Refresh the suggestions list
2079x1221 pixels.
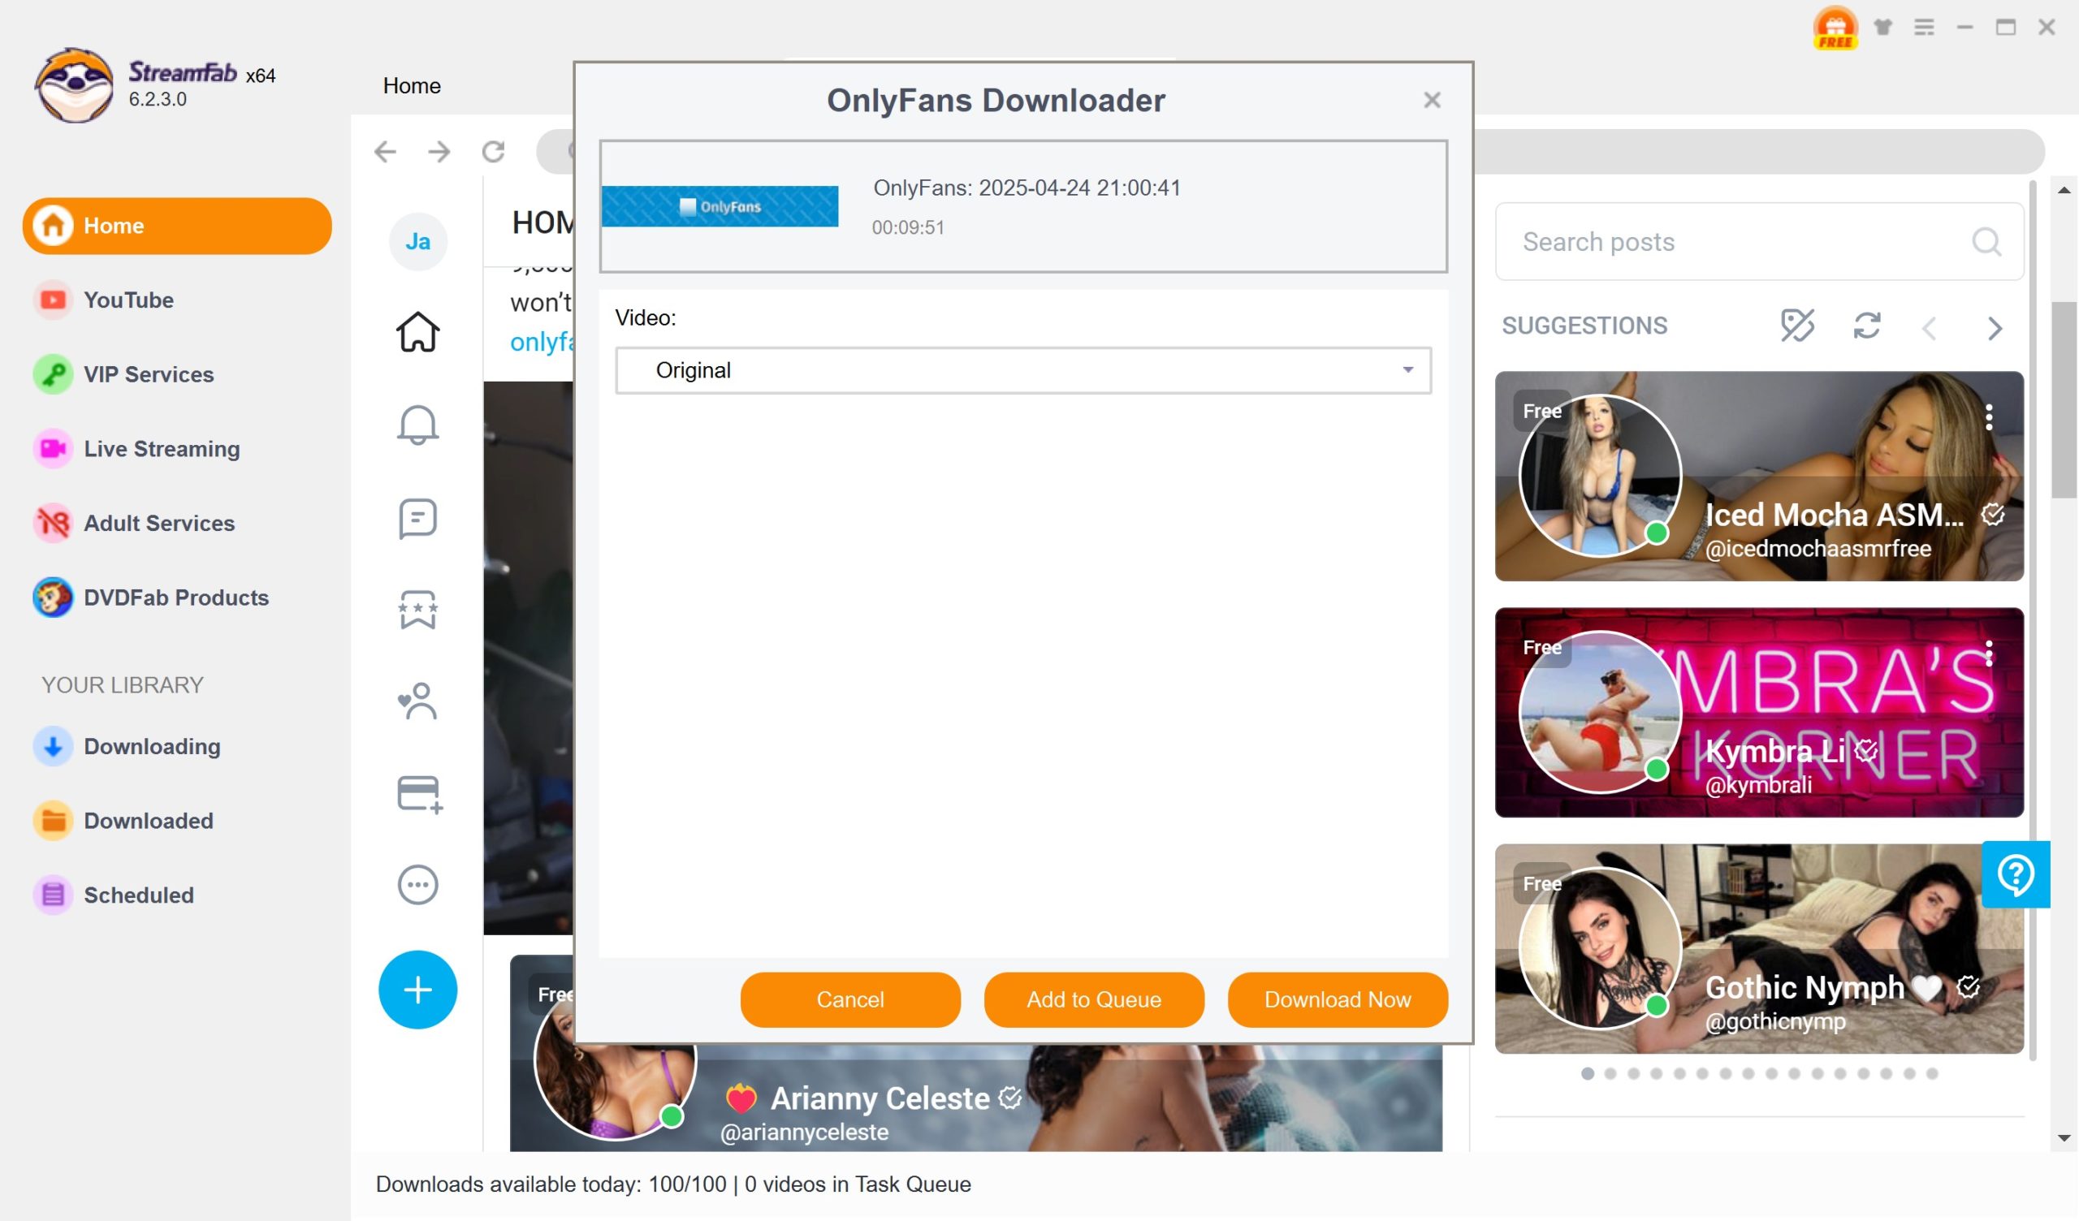(1867, 325)
